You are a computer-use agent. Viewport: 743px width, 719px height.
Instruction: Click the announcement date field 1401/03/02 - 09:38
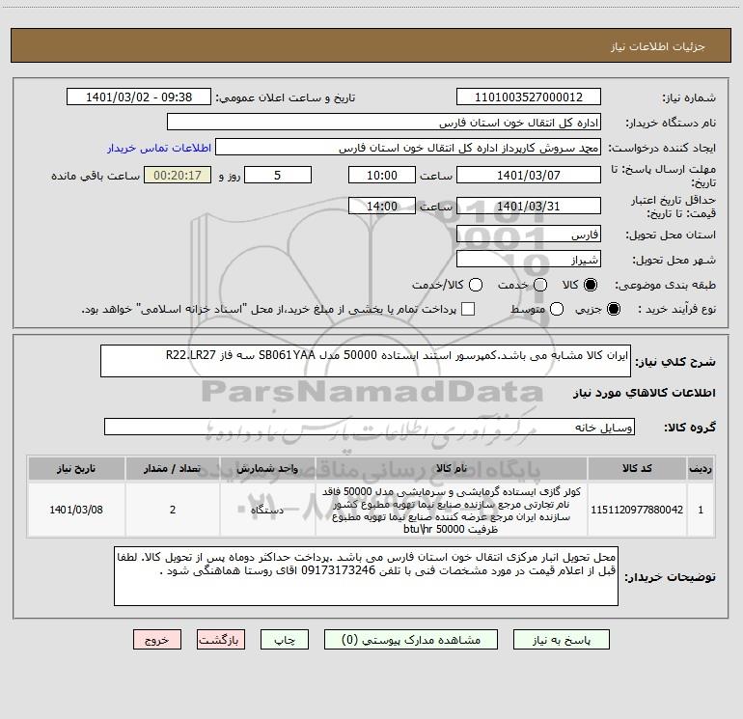(x=139, y=97)
